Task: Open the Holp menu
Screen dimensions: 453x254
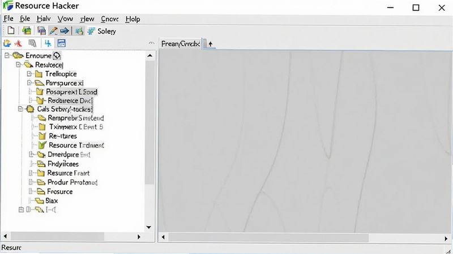Action: pyautogui.click(x=133, y=19)
